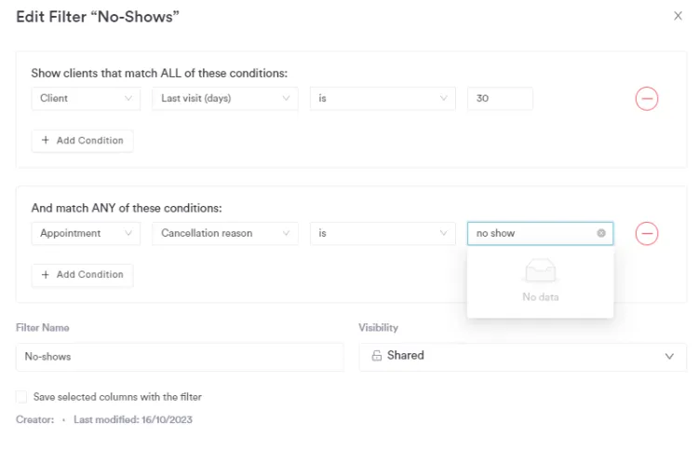Enable Save selected columns with the filter

(21, 397)
